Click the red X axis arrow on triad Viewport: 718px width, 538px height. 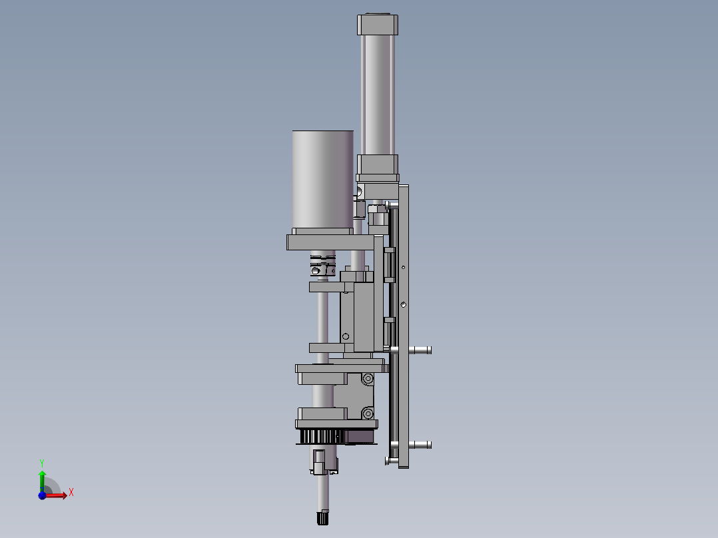tap(60, 495)
